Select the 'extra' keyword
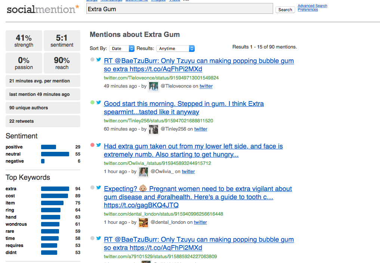This screenshot has height=263, width=380. pyautogui.click(x=11, y=189)
